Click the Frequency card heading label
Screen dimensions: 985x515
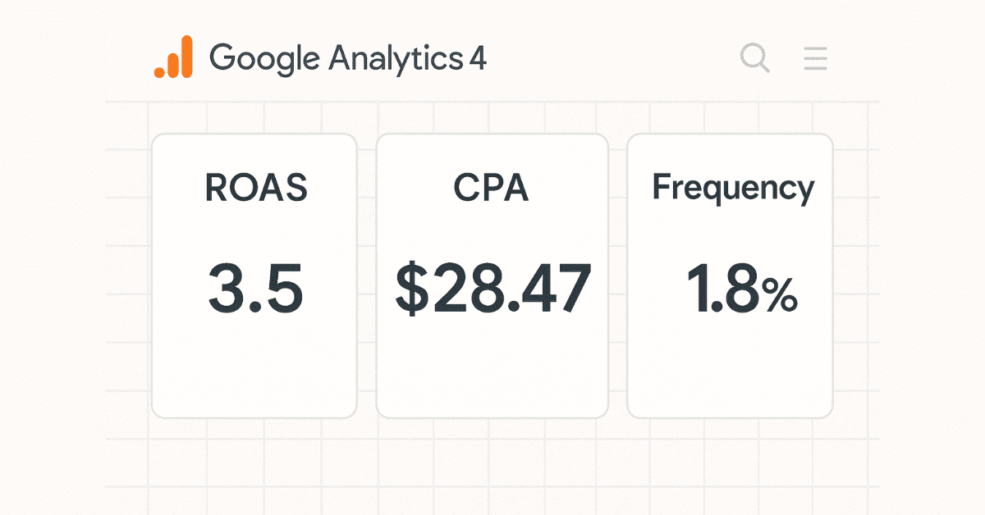(x=733, y=189)
